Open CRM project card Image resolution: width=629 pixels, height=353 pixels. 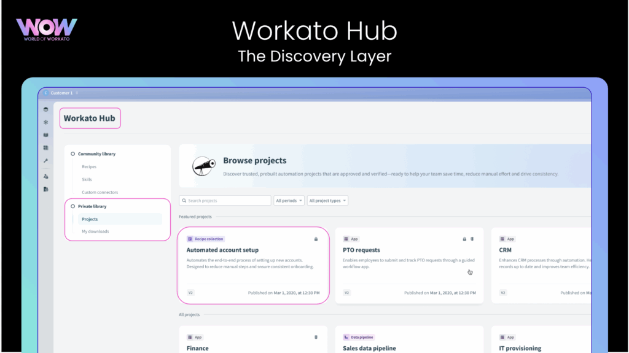pyautogui.click(x=541, y=266)
